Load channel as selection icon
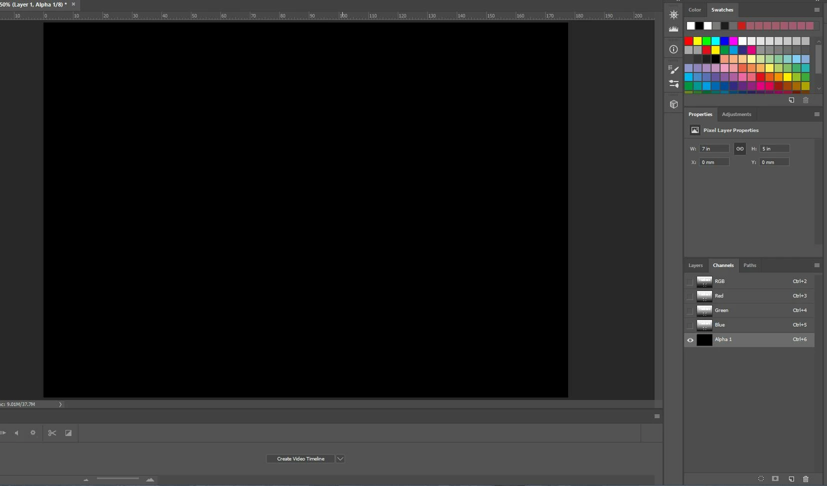The width and height of the screenshot is (827, 486). coord(761,478)
